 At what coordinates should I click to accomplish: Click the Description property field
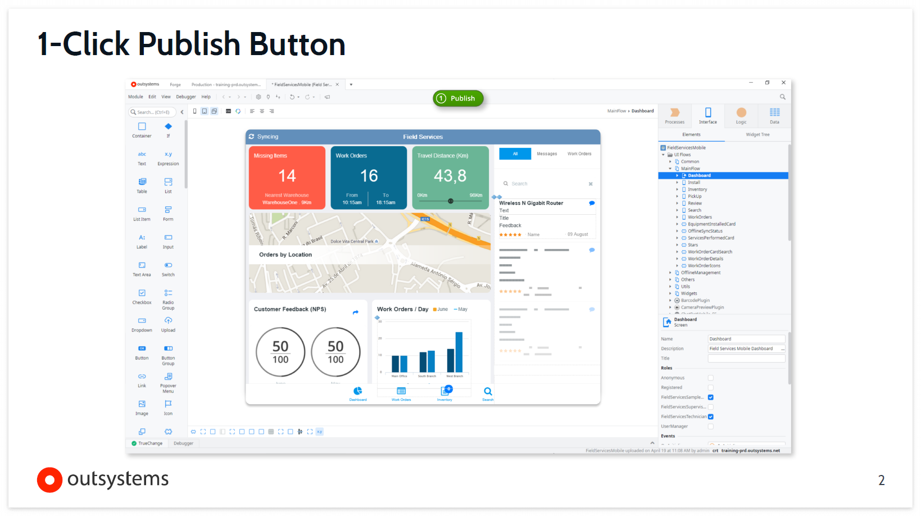[x=746, y=348]
